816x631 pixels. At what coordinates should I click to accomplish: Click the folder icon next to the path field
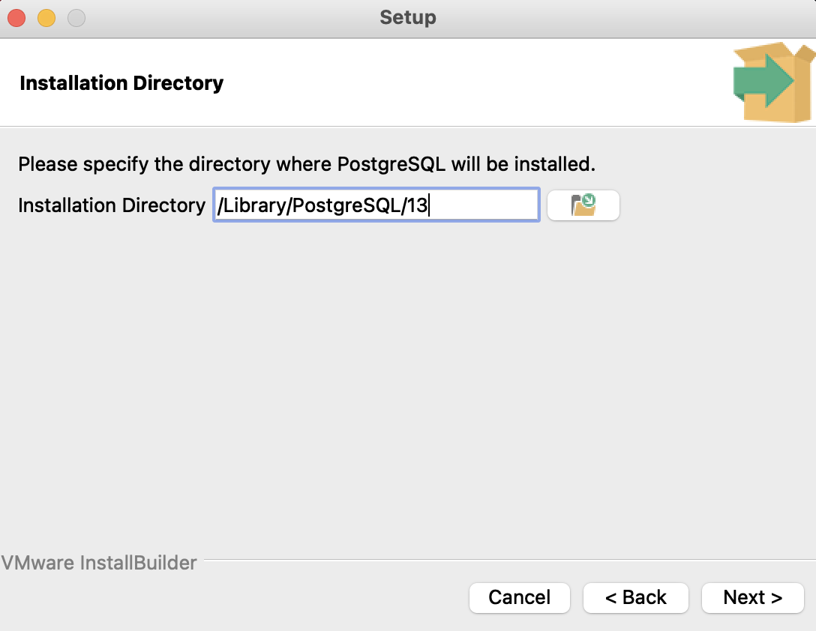583,205
